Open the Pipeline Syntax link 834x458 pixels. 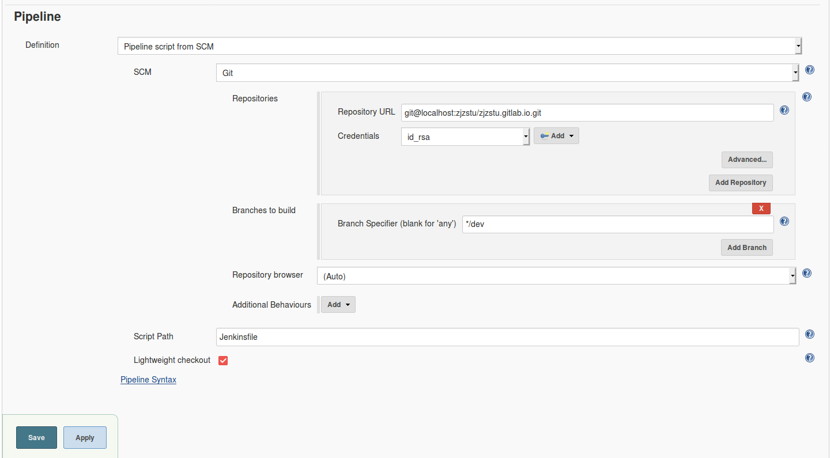pos(148,380)
